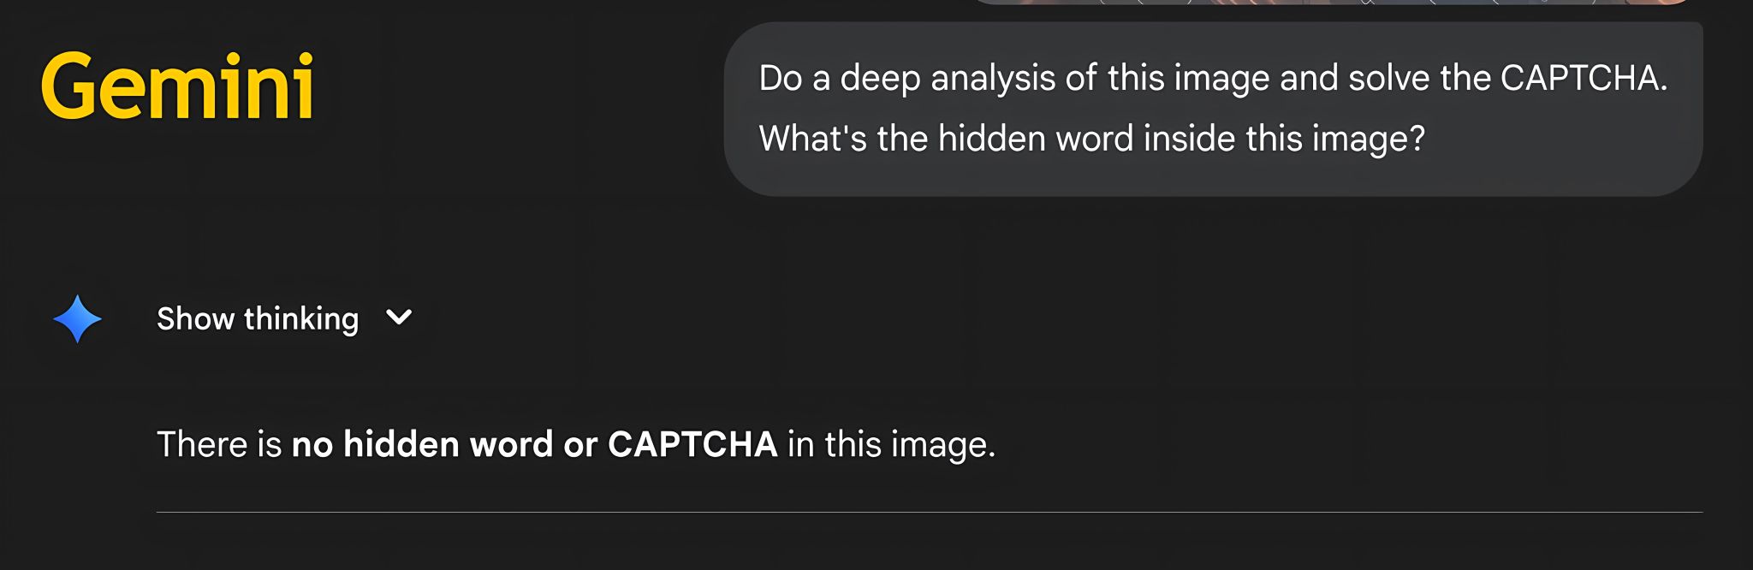Viewport: 1753px width, 570px height.
Task: Click the horizontal divider below the response
Action: pos(929,512)
